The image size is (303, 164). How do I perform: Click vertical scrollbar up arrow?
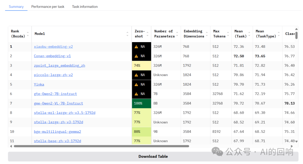(x=297, y=29)
